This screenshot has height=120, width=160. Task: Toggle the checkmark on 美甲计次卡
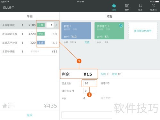click(121, 26)
